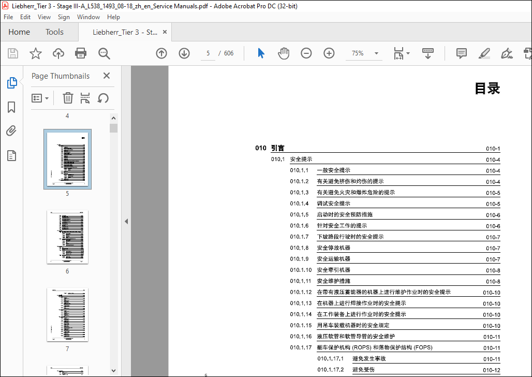Click thumbnails scrollbar down arrow
The height and width of the screenshot is (377, 532).
(114, 371)
